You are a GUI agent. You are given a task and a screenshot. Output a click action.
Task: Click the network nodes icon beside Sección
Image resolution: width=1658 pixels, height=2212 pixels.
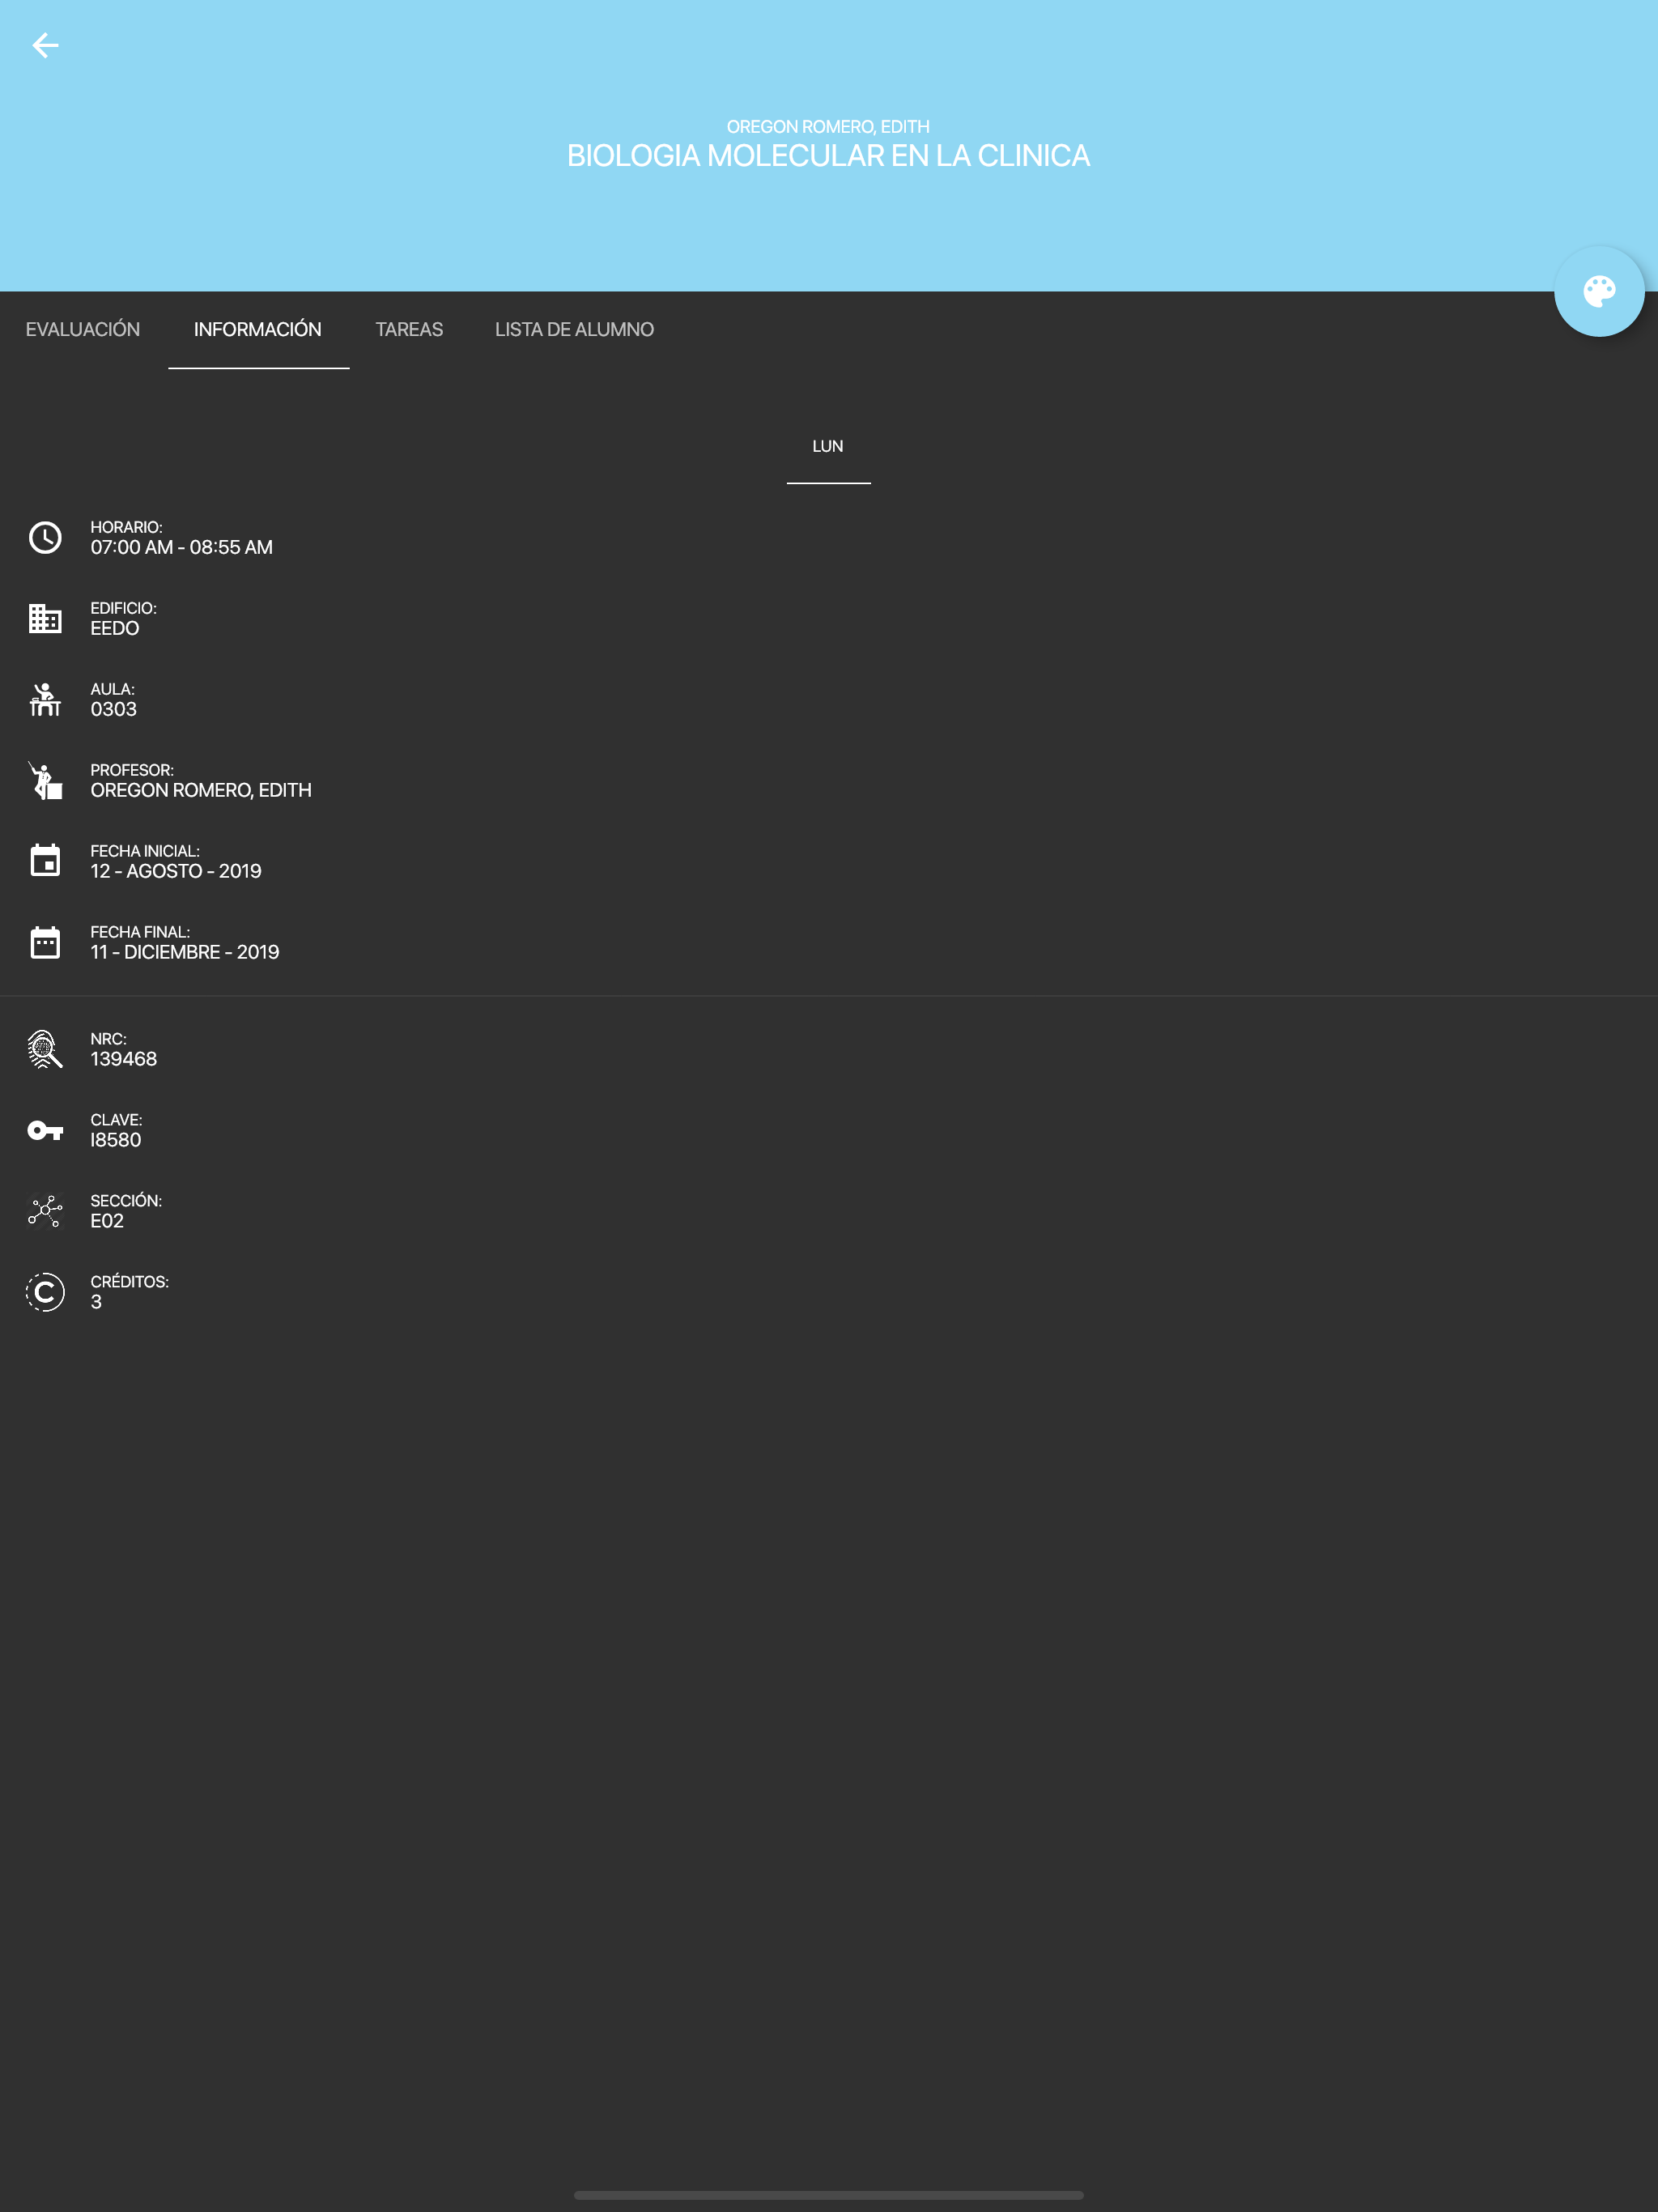[45, 1211]
